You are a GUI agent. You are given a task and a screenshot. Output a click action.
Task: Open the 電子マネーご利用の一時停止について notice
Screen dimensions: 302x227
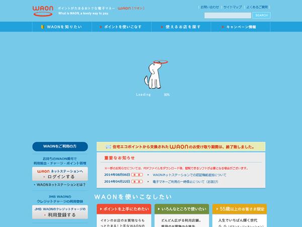185,182
